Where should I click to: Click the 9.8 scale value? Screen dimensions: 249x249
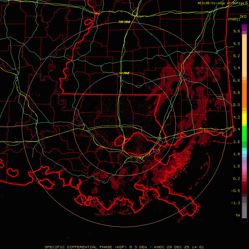point(237,31)
